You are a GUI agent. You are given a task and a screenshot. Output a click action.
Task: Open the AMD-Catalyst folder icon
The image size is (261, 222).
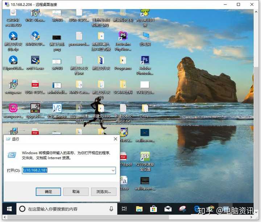(79, 87)
